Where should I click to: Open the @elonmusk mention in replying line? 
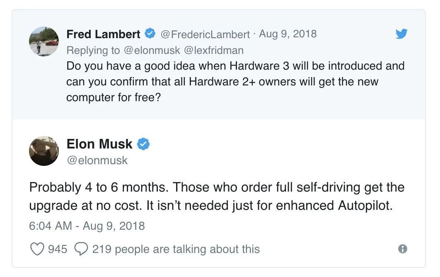click(x=152, y=50)
